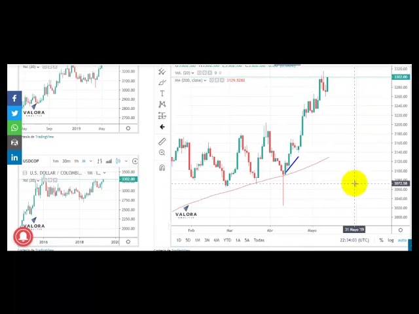Viewport: 419px width, 314px height.
Task: Open indicators icon in USDCOP chart toolbar
Action: pyautogui.click(x=109, y=161)
